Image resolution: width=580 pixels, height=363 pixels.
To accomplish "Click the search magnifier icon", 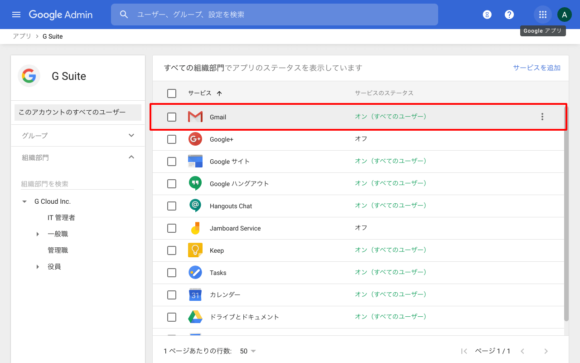I will (124, 15).
